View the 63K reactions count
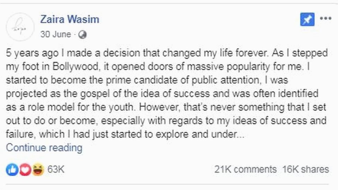The width and height of the screenshot is (338, 190). click(56, 169)
